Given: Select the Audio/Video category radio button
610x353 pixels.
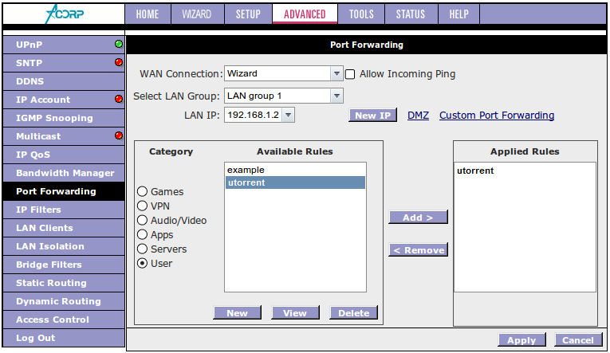Looking at the screenshot, I should click(143, 220).
